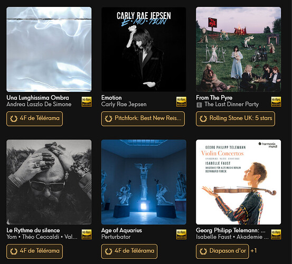Open the Le Rythme du silence title link
The width and height of the screenshot is (292, 264).
pyautogui.click(x=33, y=231)
